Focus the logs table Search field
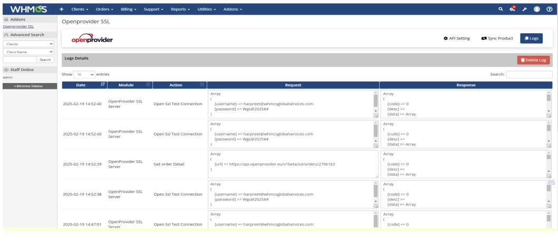The height and width of the screenshot is (245, 558). pos(529,75)
